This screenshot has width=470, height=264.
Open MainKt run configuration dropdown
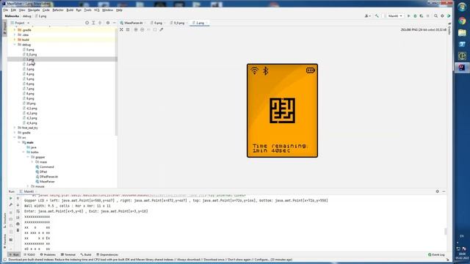(394, 16)
